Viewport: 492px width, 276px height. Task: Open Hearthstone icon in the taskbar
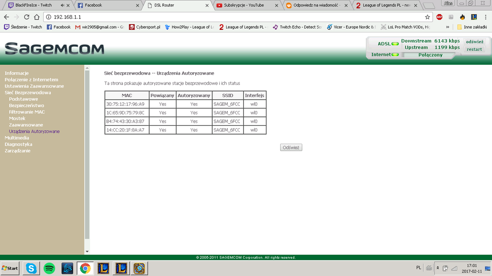point(139,268)
